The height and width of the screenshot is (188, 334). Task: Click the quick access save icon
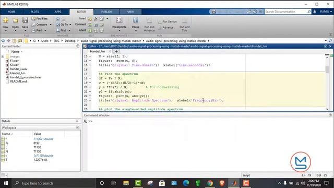tap(213, 11)
